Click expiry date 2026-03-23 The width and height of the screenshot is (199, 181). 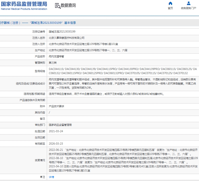point(56,144)
